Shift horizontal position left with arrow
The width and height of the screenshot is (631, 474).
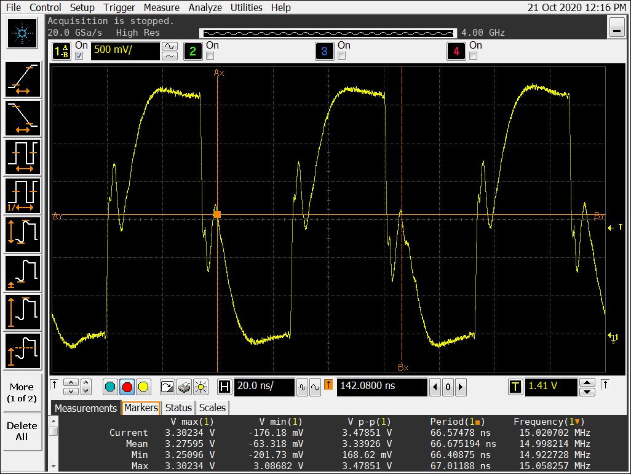tap(435, 387)
